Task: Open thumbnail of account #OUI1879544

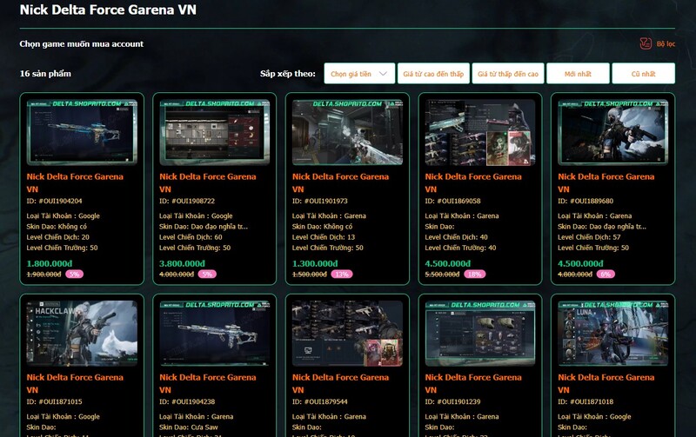Action: pyautogui.click(x=347, y=334)
